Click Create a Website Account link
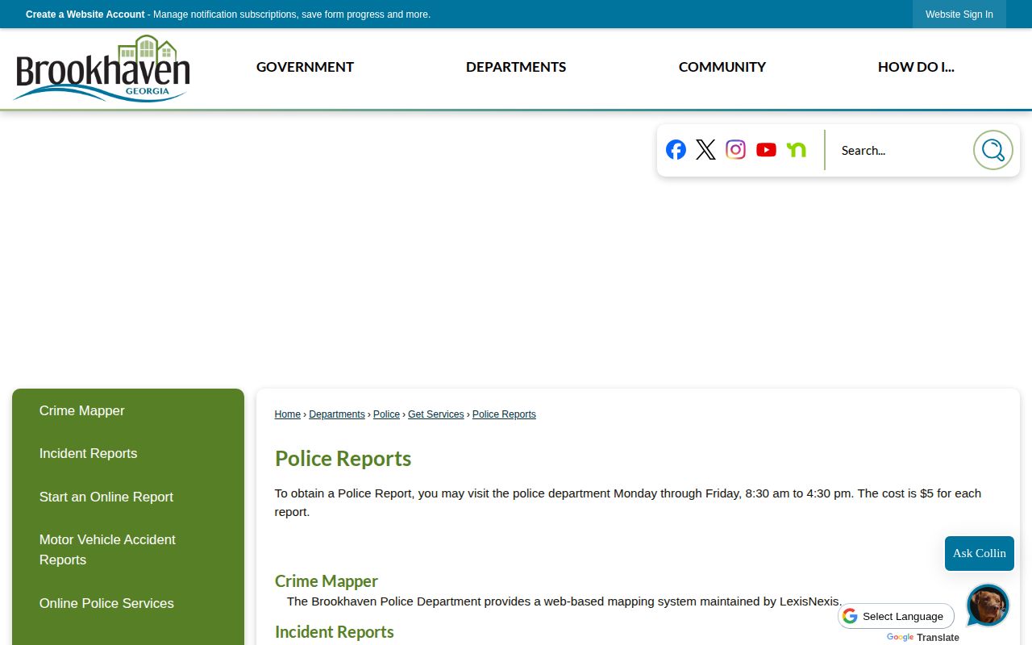 pyautogui.click(x=85, y=15)
